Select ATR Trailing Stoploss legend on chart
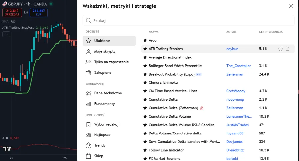This screenshot has height=161, width=299. 18,27
